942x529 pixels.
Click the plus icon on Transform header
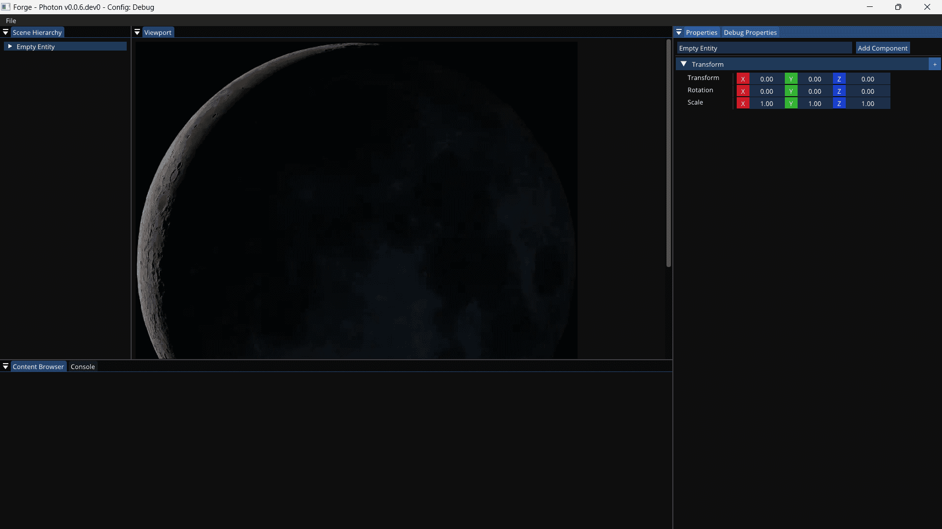(x=935, y=64)
